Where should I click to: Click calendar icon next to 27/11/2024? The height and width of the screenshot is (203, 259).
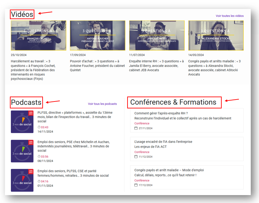coord(136,128)
